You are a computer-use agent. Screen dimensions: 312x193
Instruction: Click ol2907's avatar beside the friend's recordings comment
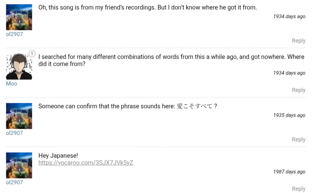(x=19, y=17)
